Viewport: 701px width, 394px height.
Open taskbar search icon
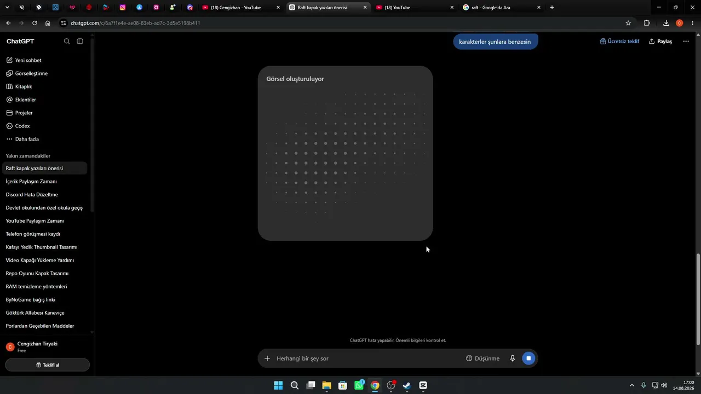(x=295, y=385)
